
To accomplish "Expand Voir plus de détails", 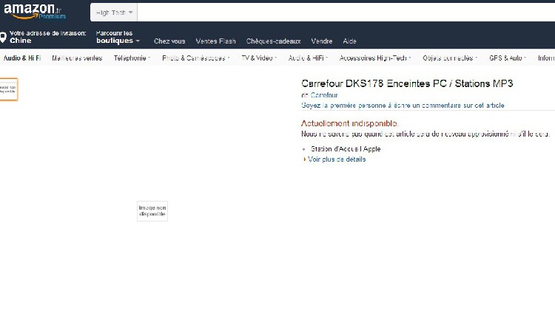I will coord(336,159).
